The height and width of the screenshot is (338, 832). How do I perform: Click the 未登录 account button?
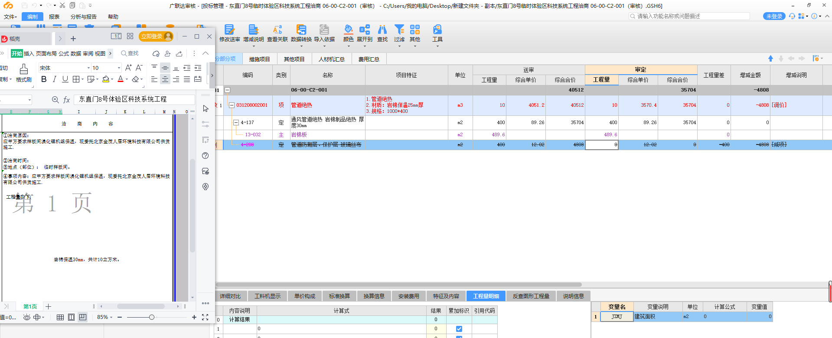pyautogui.click(x=774, y=16)
